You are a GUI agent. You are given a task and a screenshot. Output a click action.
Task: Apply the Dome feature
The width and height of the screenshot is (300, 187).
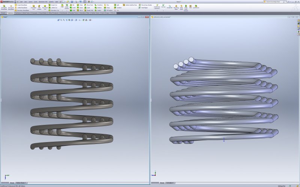pyautogui.click(x=80, y=7)
